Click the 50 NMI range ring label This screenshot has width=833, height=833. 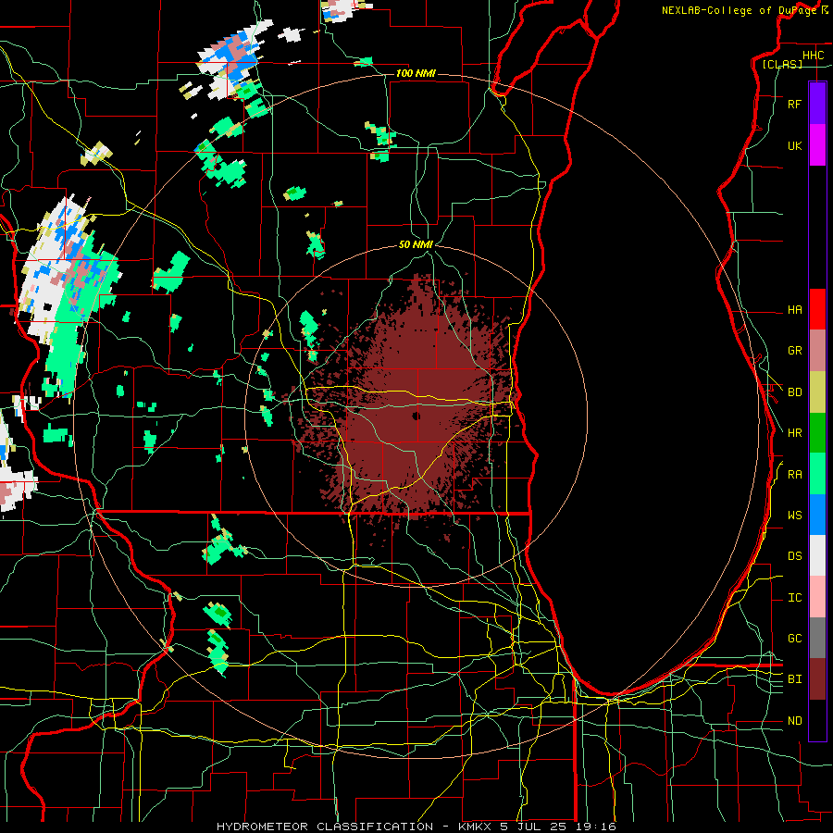pos(416,244)
